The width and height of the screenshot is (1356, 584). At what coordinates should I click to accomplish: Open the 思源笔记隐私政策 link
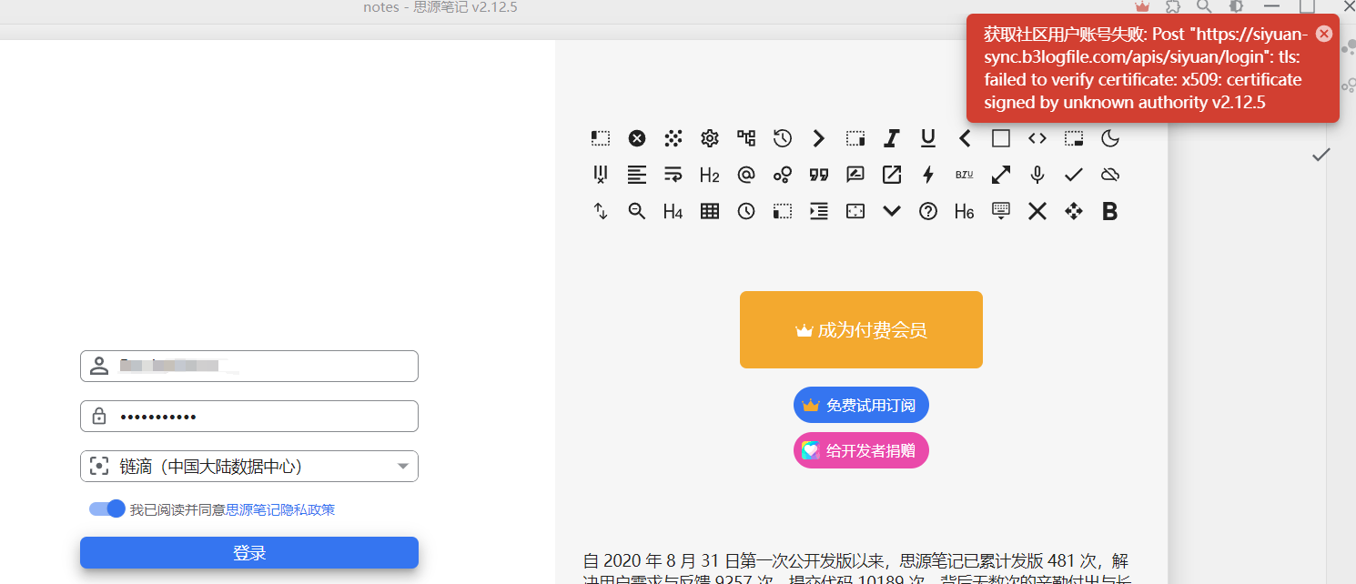(x=280, y=509)
